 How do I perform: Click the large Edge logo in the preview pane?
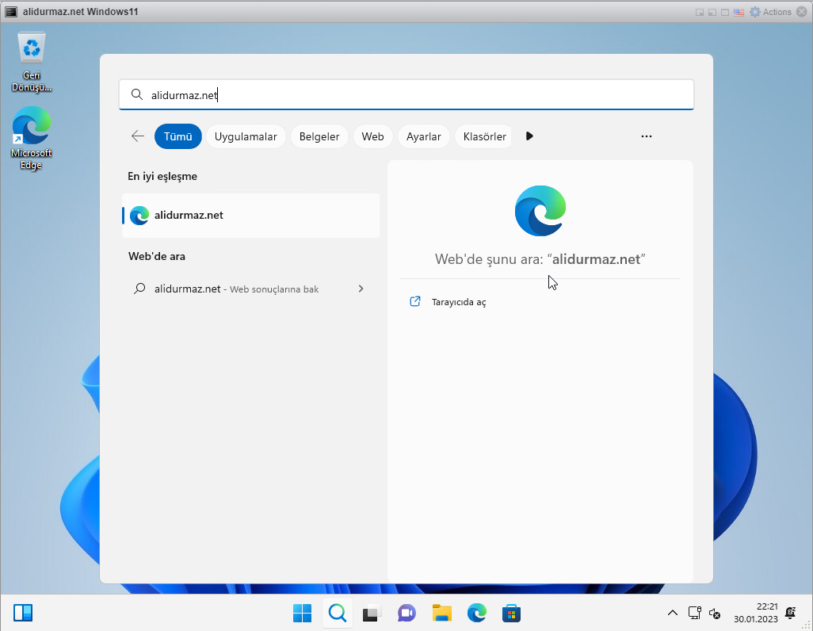coord(540,211)
